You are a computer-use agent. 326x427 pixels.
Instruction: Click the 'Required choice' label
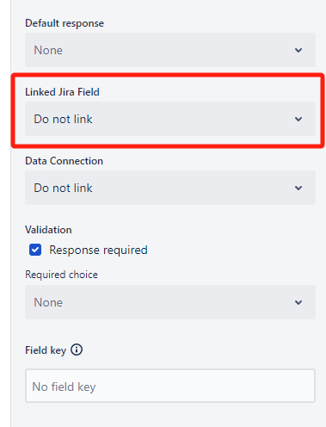61,275
